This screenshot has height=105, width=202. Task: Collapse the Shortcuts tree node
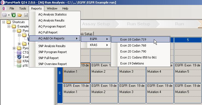4,22
